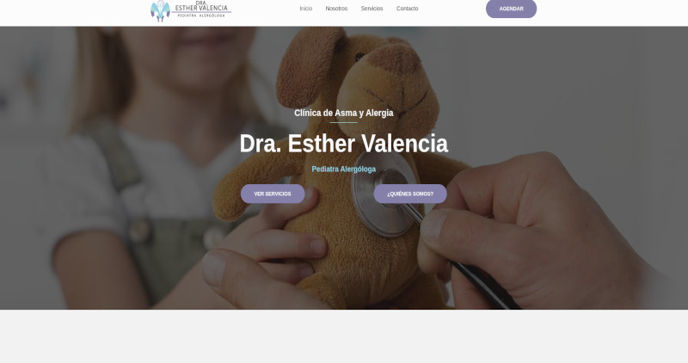Click the VER SERVICIOS button
This screenshot has height=363, width=688.
coord(273,194)
